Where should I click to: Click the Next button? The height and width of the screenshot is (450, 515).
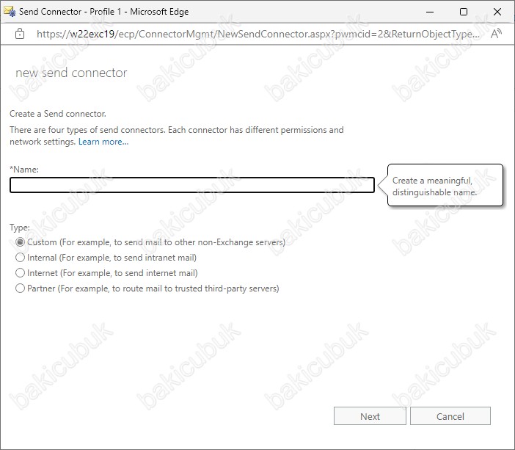click(x=370, y=416)
